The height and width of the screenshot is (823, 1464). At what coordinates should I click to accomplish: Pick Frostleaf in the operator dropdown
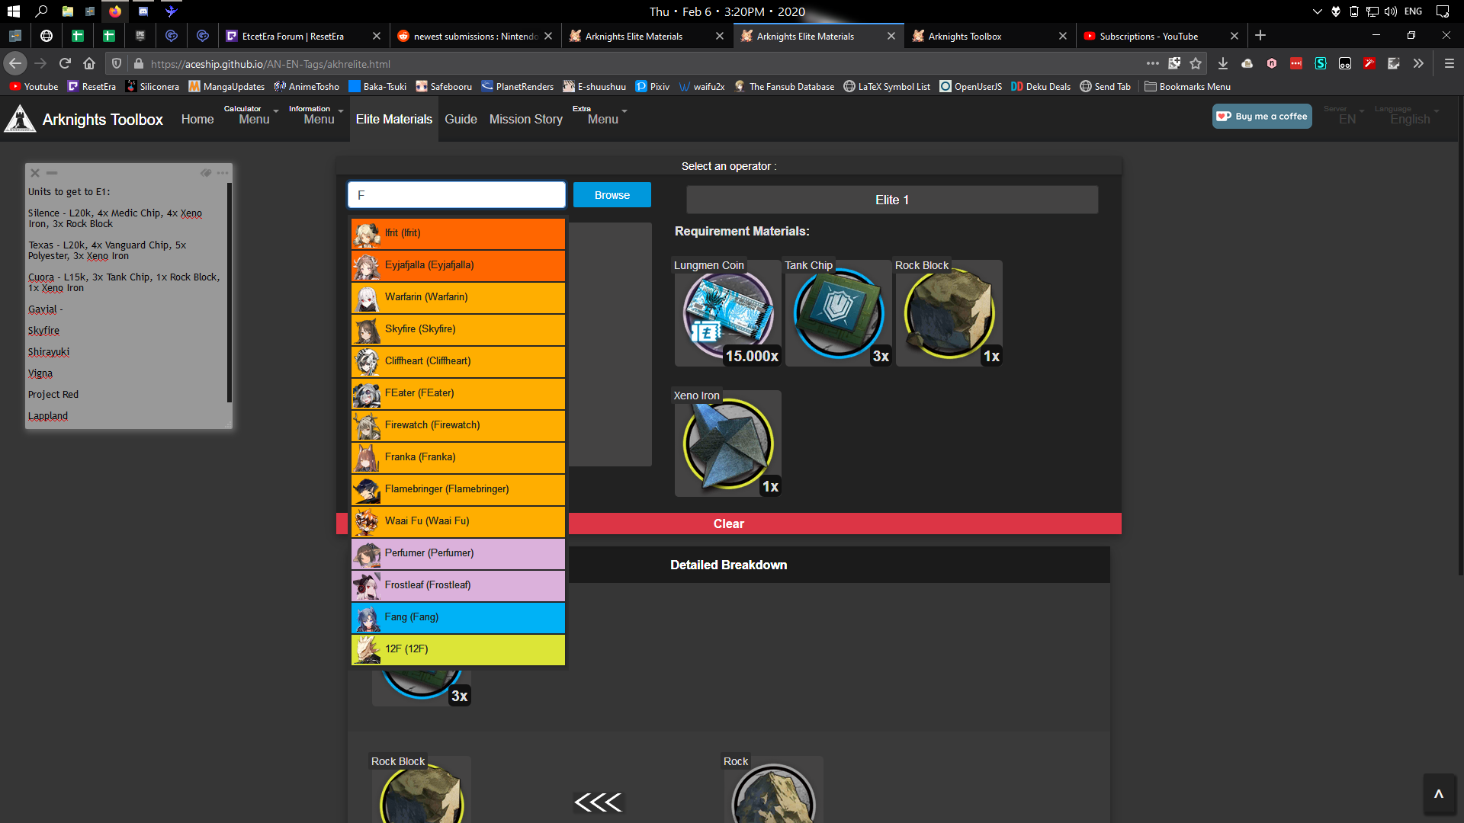click(457, 585)
